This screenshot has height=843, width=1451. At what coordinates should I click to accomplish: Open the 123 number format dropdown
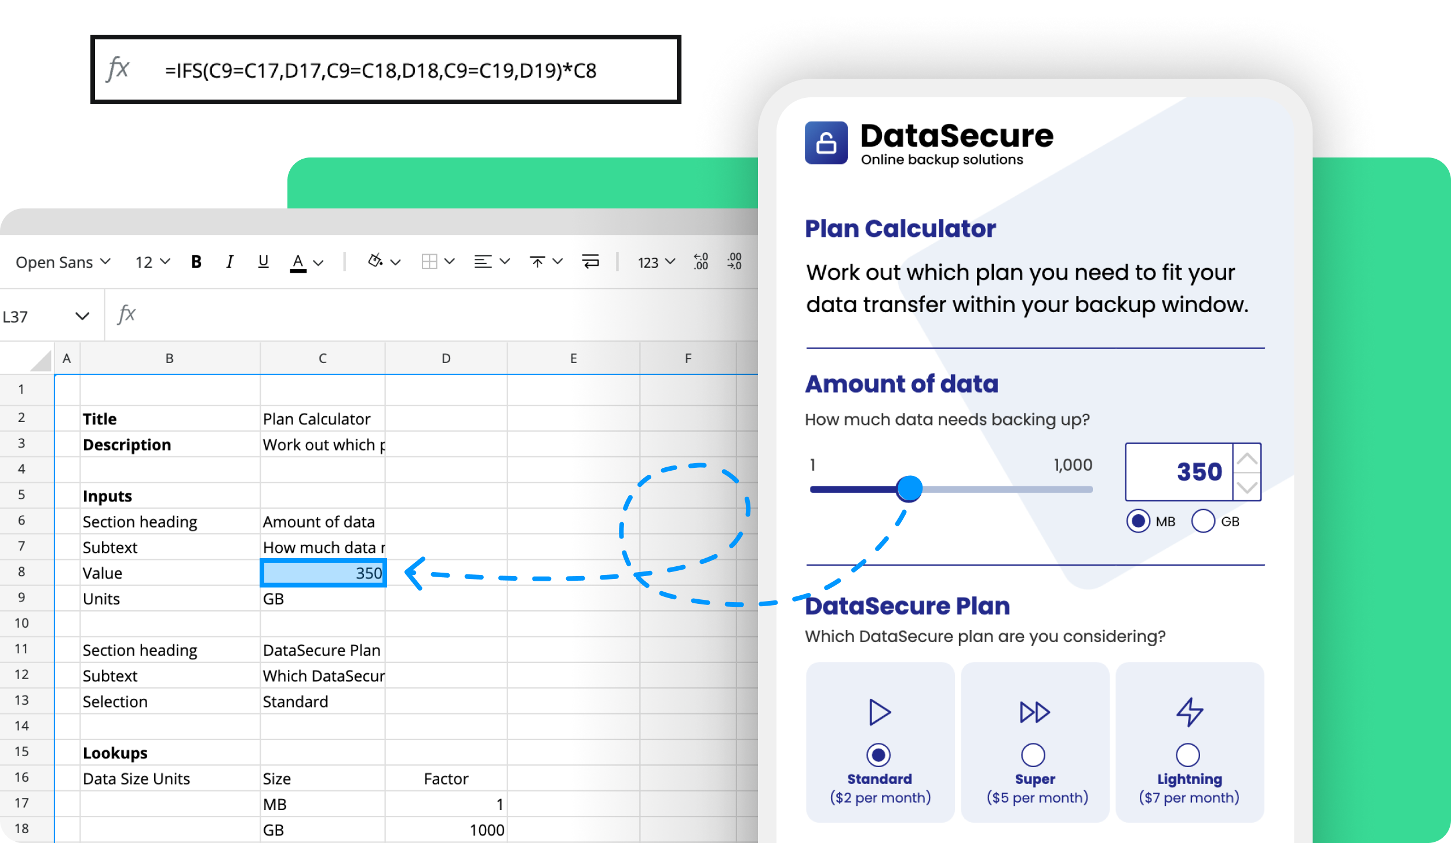click(x=654, y=262)
